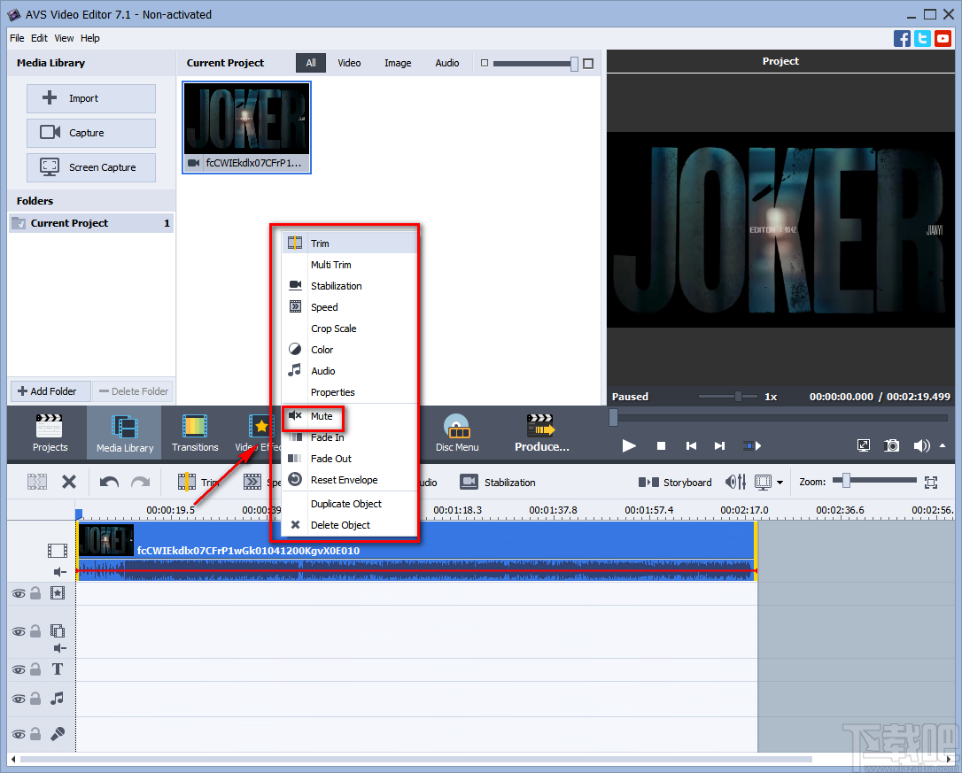
Task: Toggle visibility of the music track
Action: pos(19,699)
